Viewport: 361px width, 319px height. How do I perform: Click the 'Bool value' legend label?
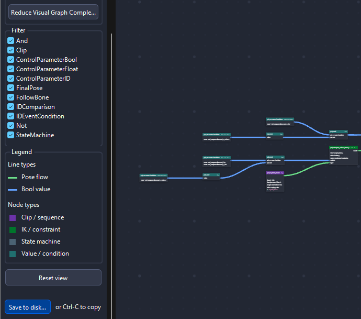36,189
